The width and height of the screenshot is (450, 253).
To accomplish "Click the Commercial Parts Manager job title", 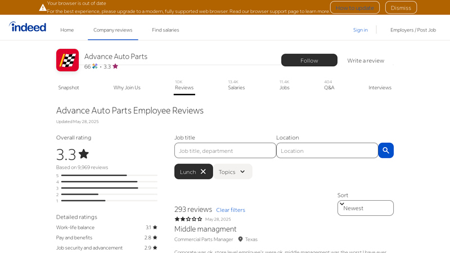I will pyautogui.click(x=204, y=240).
